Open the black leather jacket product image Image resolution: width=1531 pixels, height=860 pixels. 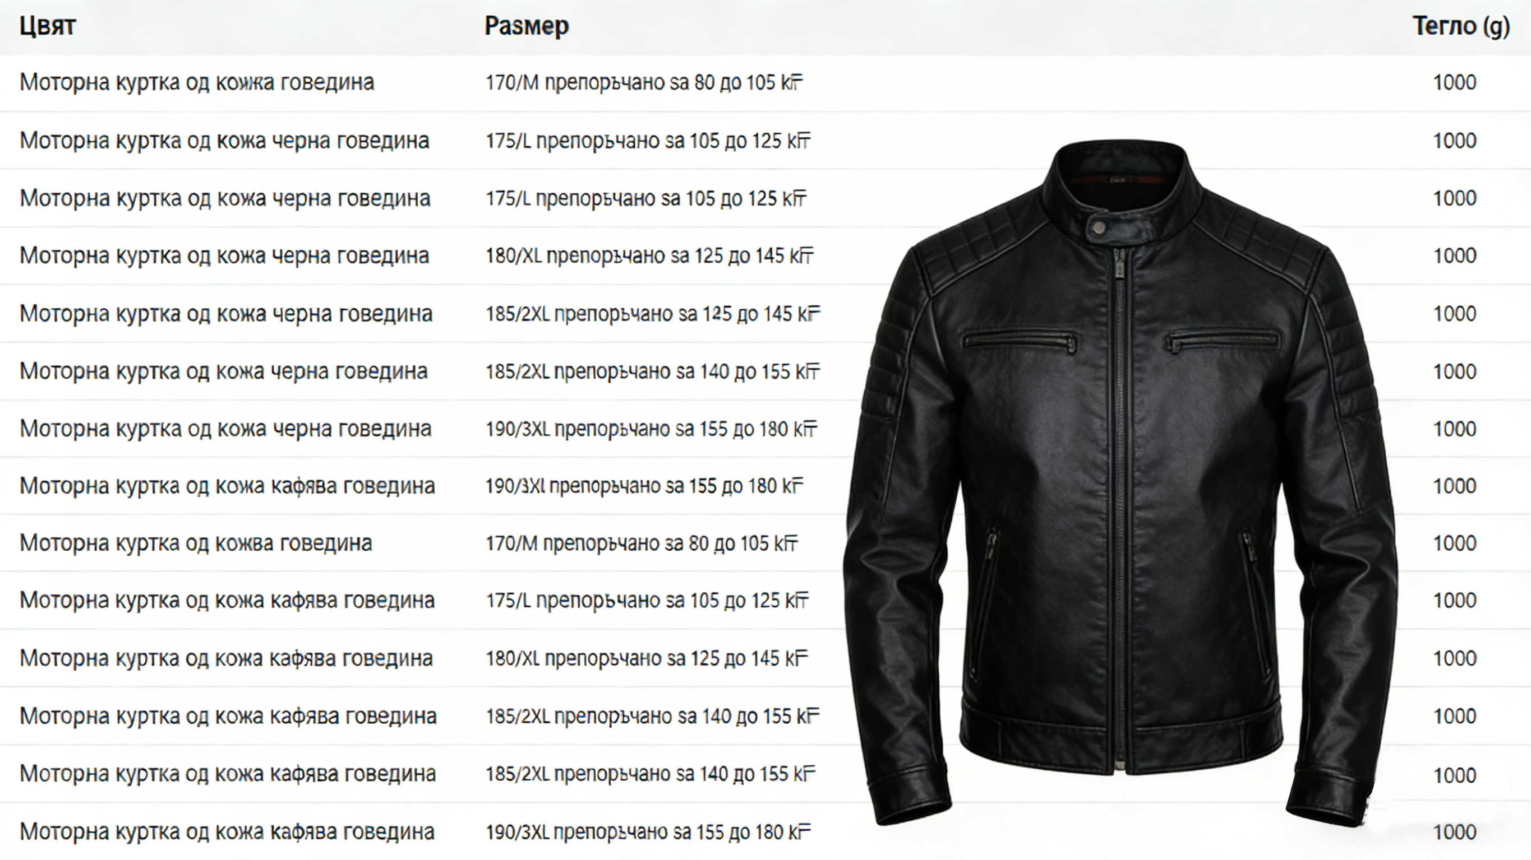[x=1120, y=482]
